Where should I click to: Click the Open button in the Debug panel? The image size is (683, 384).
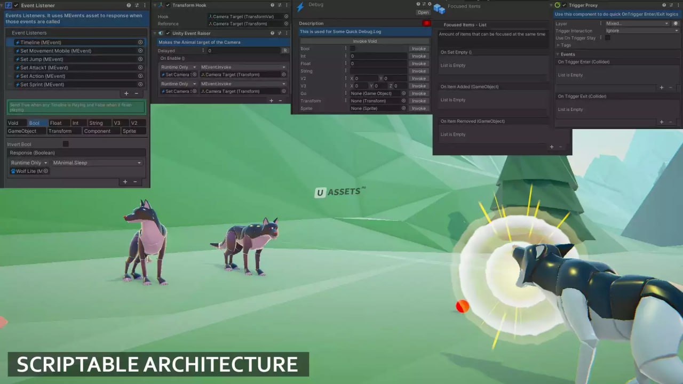click(423, 12)
